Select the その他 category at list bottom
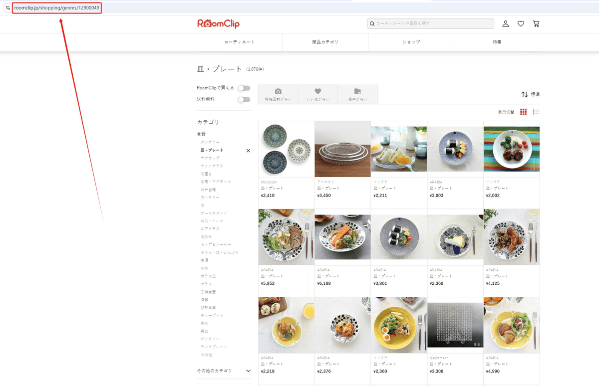The image size is (599, 386). coord(206,355)
